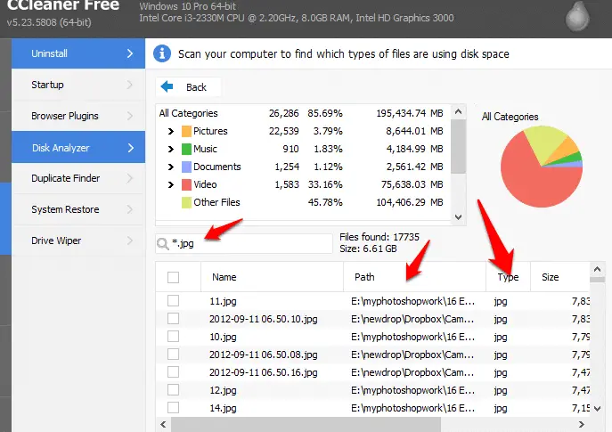Viewport: 612px width, 432px height.
Task: Click the blue Back arrow icon
Action: pyautogui.click(x=167, y=86)
